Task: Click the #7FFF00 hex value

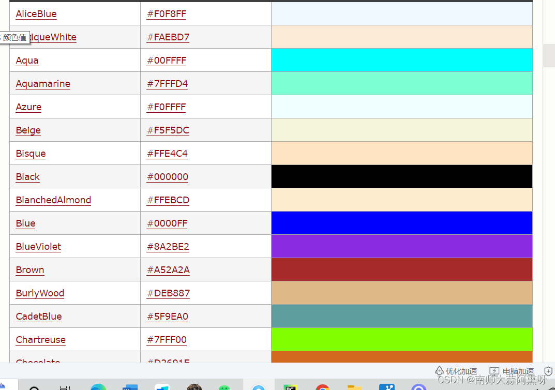Action: pos(167,340)
